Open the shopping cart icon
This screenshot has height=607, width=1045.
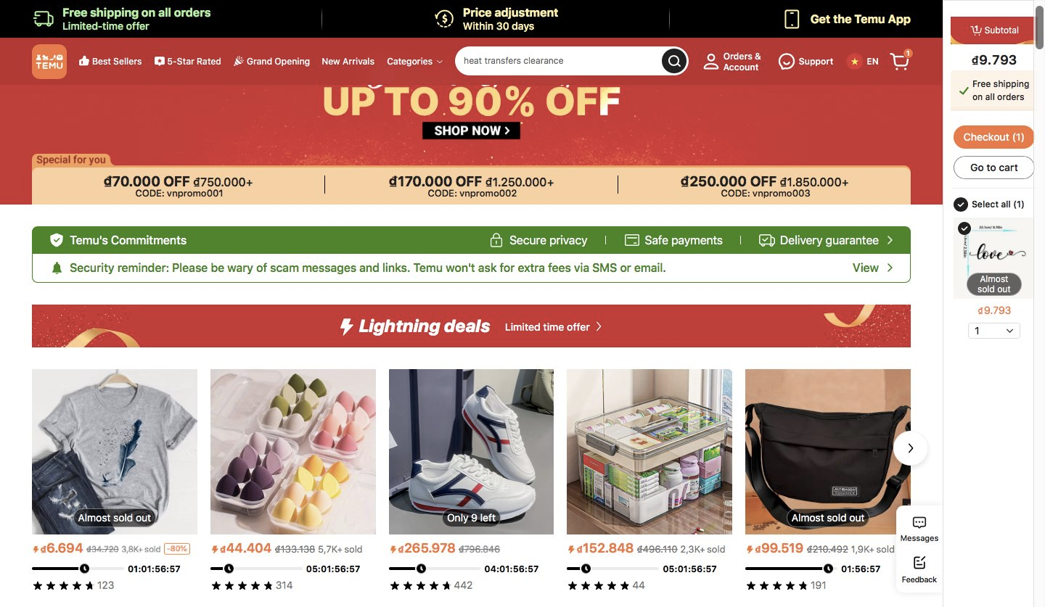click(x=900, y=62)
